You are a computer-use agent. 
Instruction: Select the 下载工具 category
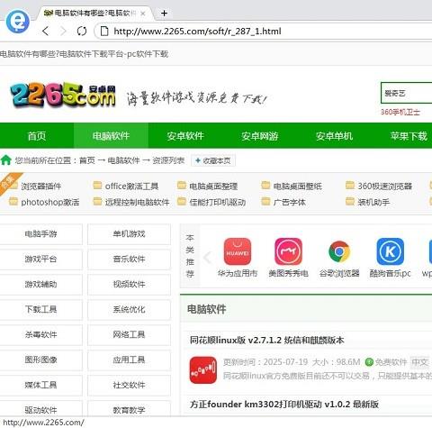point(40,309)
